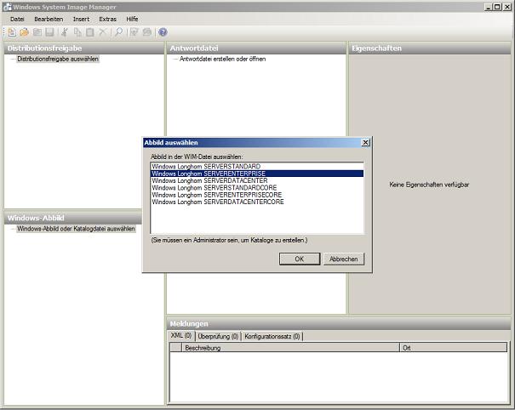Click the Beschreibung column header
Viewport: 515px width, 410px height.
tap(290, 348)
